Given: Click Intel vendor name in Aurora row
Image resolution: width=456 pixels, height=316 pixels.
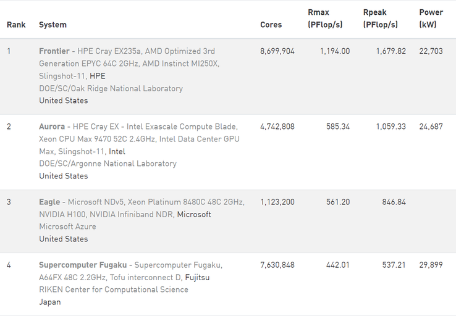Looking at the screenshot, I should tap(117, 152).
